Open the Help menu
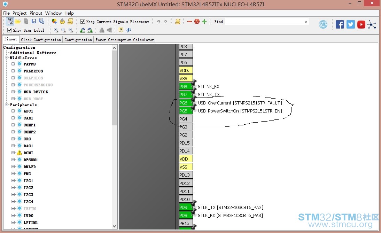 click(x=69, y=13)
